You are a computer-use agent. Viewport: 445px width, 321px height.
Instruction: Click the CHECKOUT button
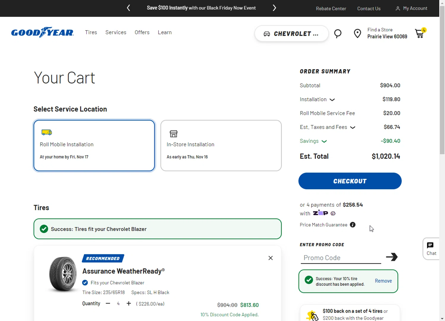pos(350,181)
